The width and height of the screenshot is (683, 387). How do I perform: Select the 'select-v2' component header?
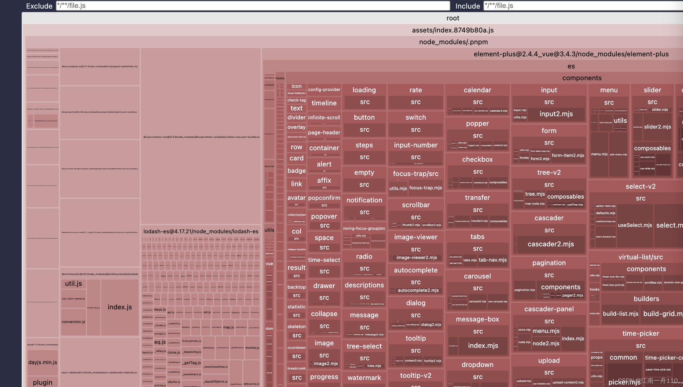click(640, 186)
